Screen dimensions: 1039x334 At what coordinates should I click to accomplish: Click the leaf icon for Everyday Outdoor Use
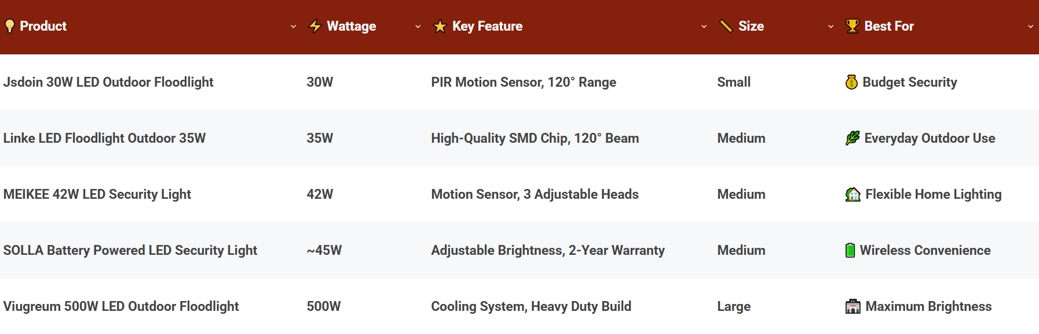click(853, 138)
